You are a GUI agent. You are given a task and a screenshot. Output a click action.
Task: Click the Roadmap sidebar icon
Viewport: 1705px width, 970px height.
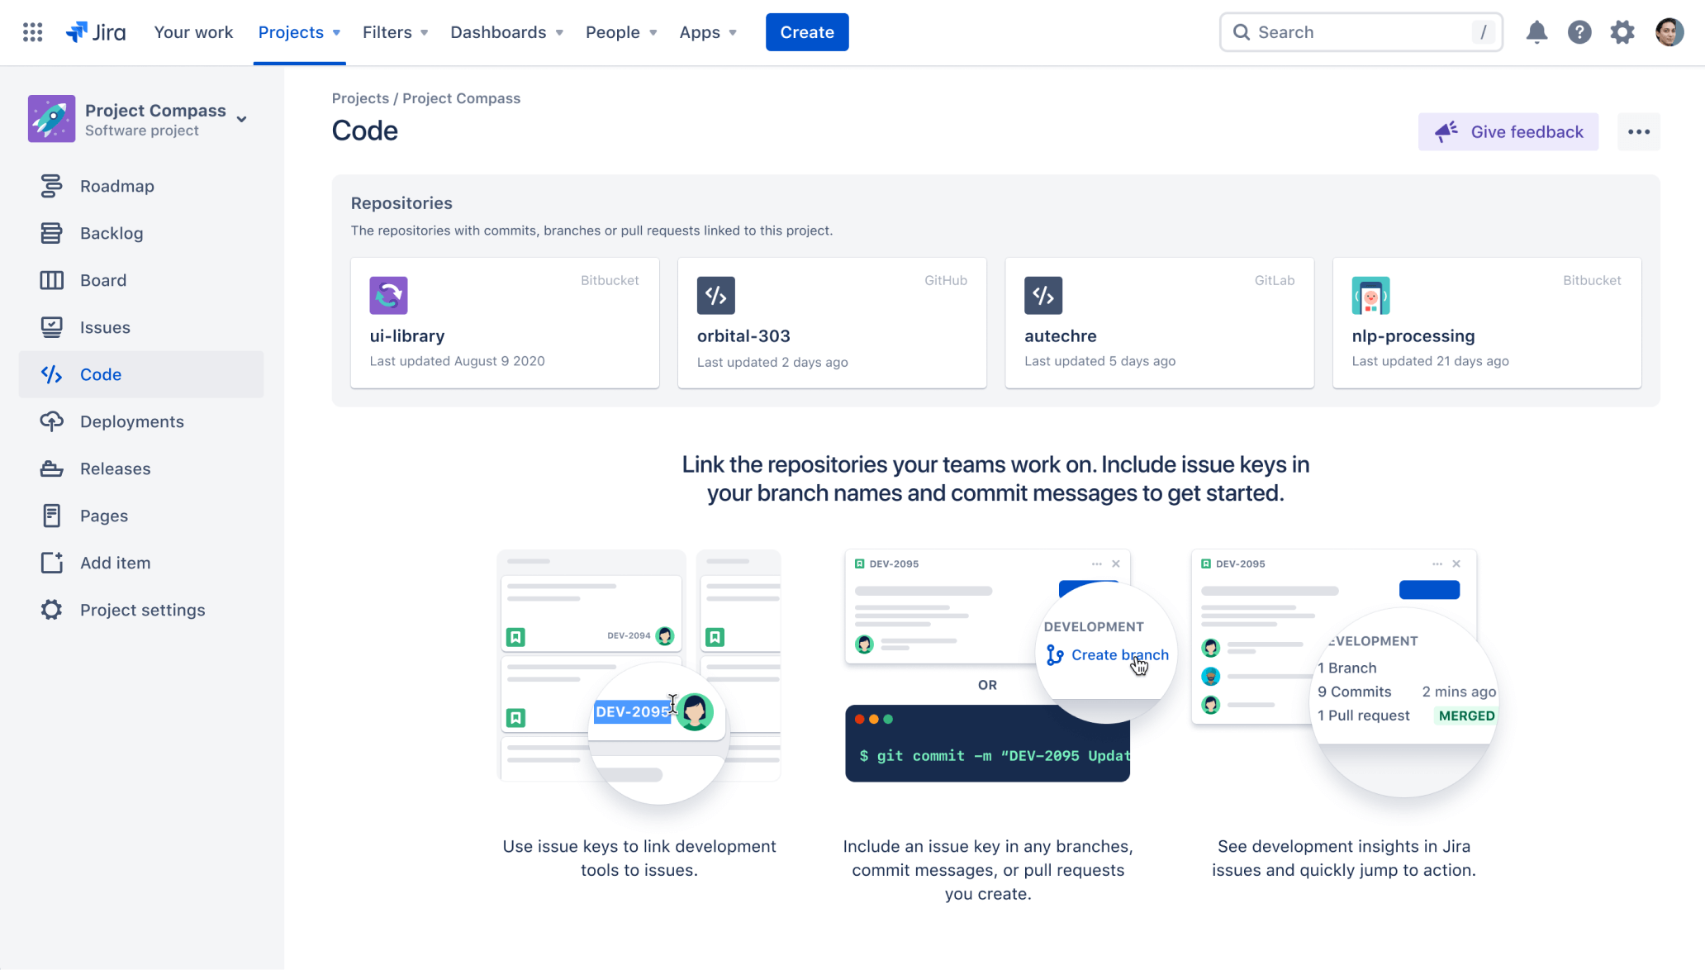click(x=50, y=185)
